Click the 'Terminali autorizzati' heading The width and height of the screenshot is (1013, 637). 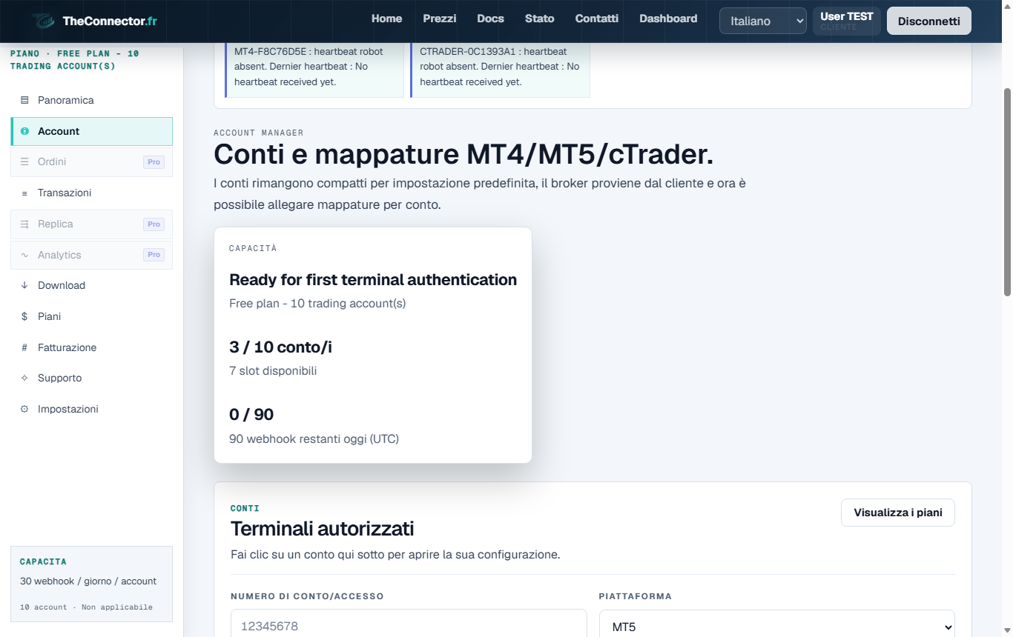322,529
